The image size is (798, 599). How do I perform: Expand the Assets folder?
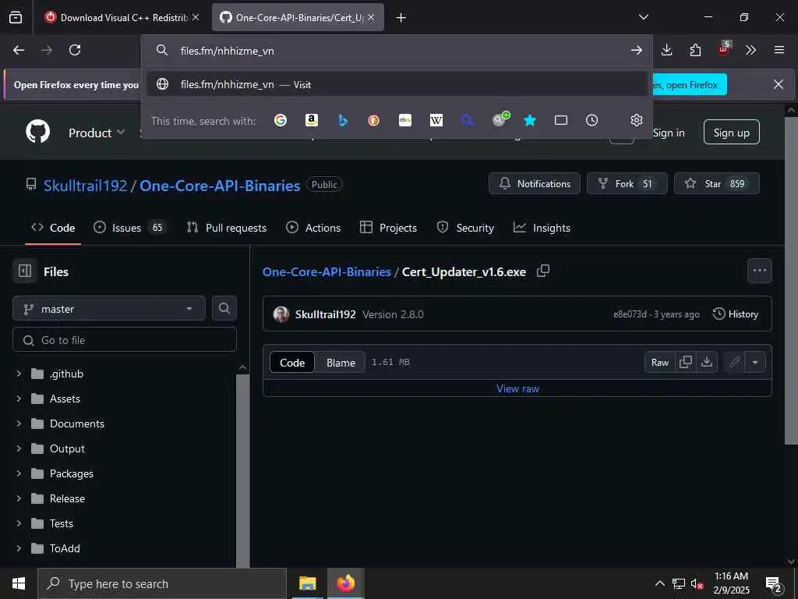point(19,399)
